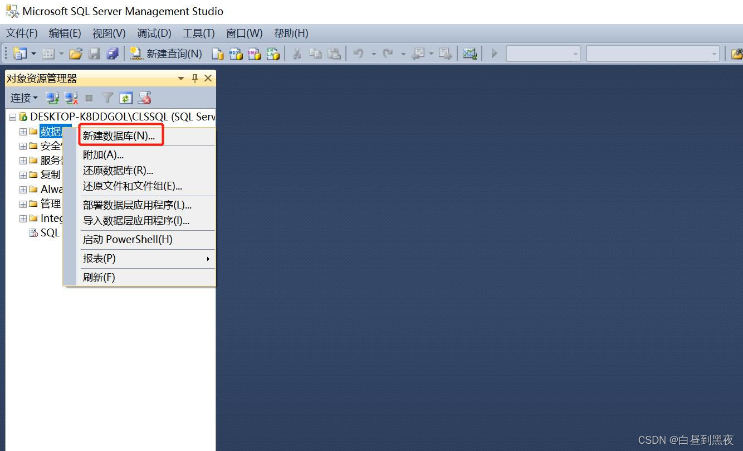743x451 pixels.
Task: Open the 工具(T) menu
Action: [x=199, y=33]
